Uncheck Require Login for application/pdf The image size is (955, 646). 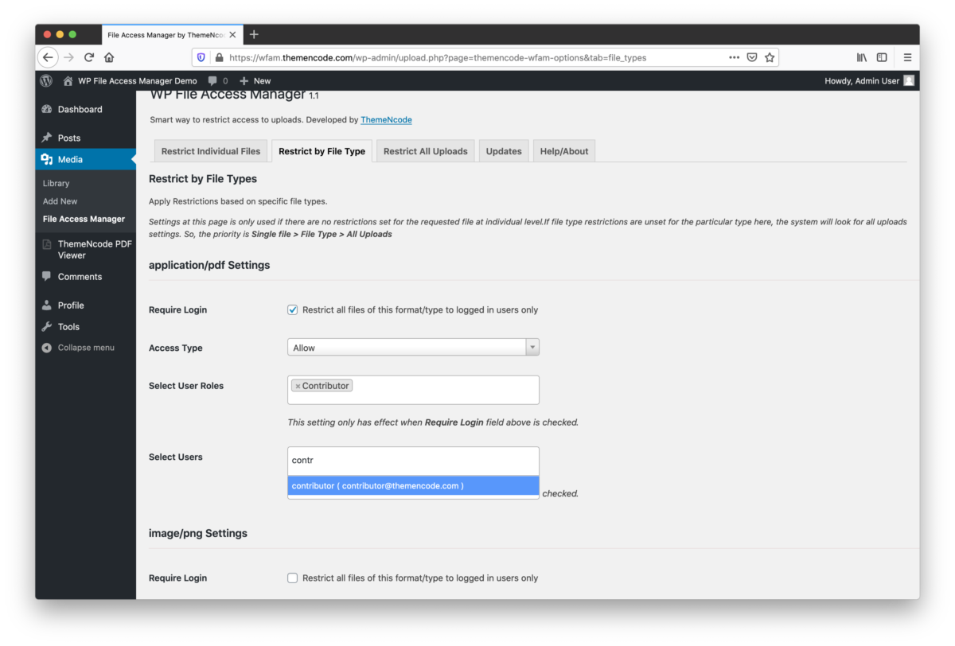click(292, 309)
